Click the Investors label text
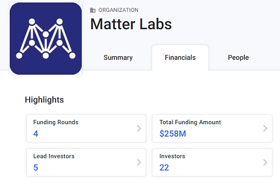280x184 pixels. (172, 156)
